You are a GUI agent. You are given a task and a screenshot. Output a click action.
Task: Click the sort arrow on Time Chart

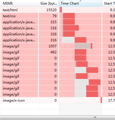click(80, 1)
